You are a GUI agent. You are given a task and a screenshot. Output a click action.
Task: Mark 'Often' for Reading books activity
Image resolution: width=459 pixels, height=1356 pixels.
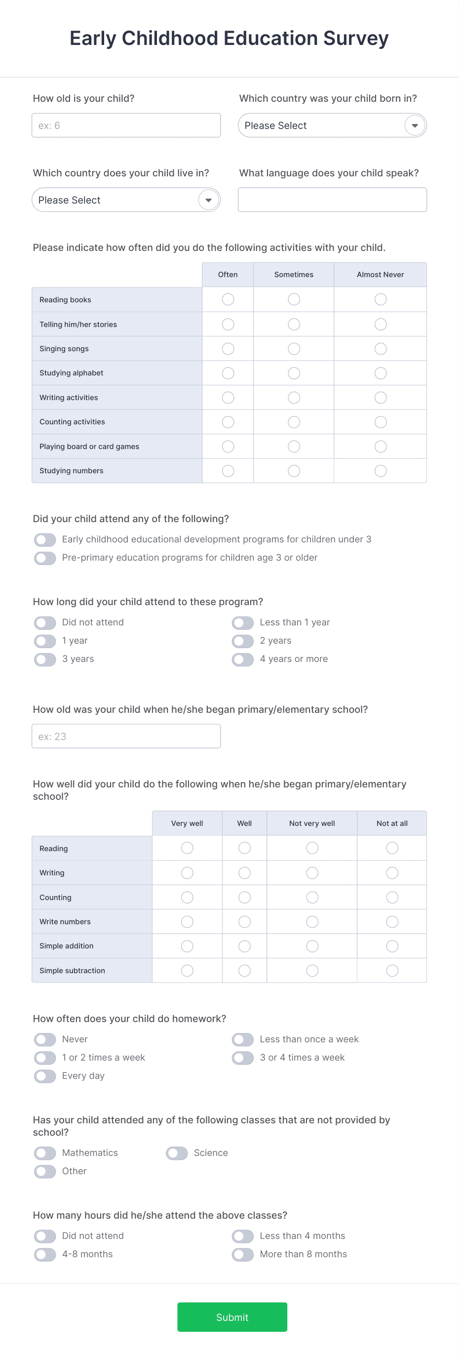click(227, 299)
